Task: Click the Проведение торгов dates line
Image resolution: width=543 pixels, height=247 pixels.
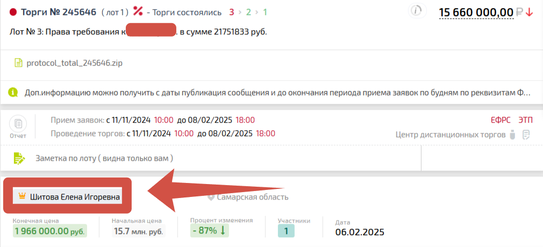Action: (x=163, y=133)
